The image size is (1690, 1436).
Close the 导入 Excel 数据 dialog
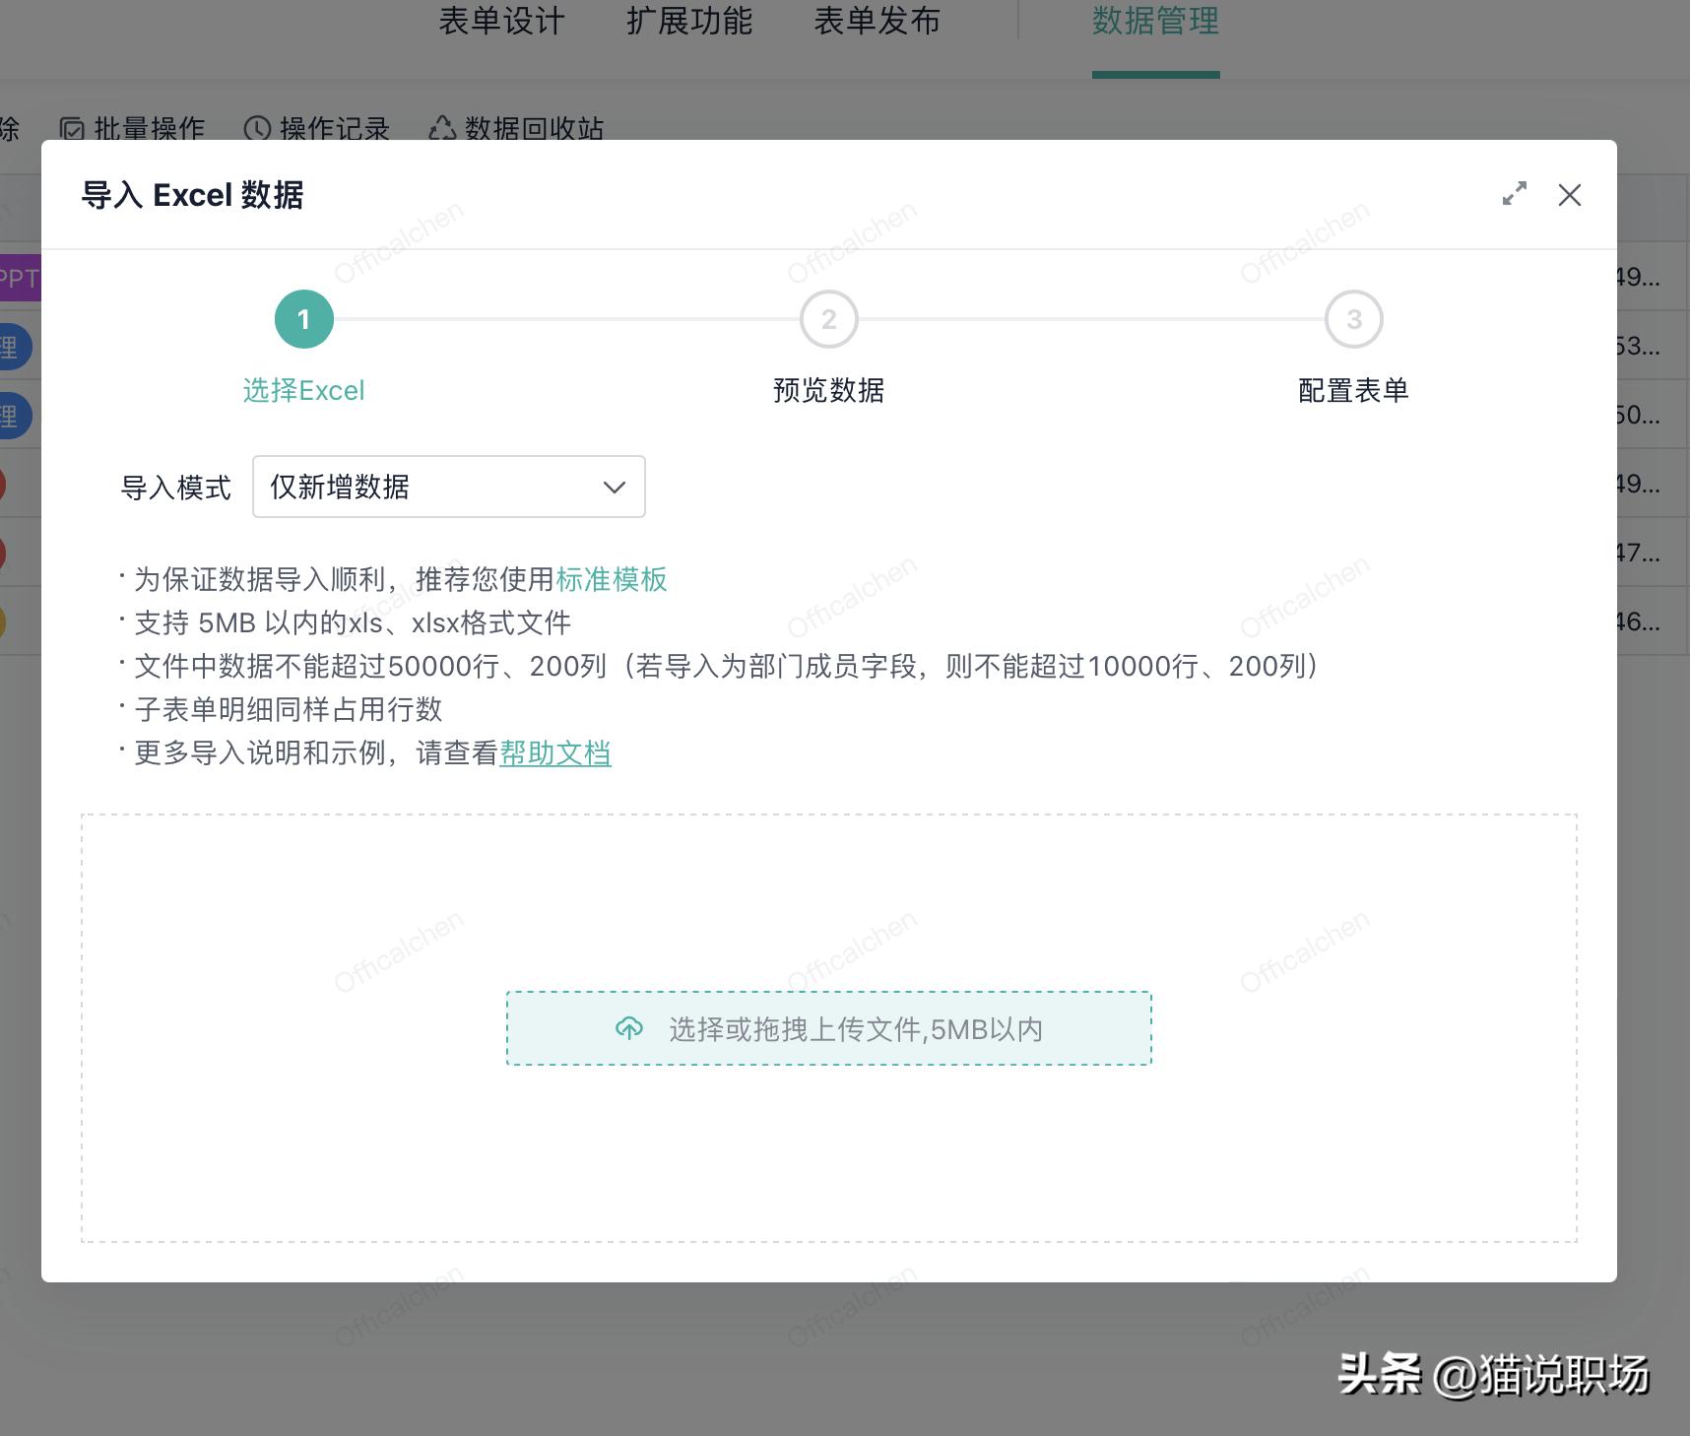tap(1570, 195)
